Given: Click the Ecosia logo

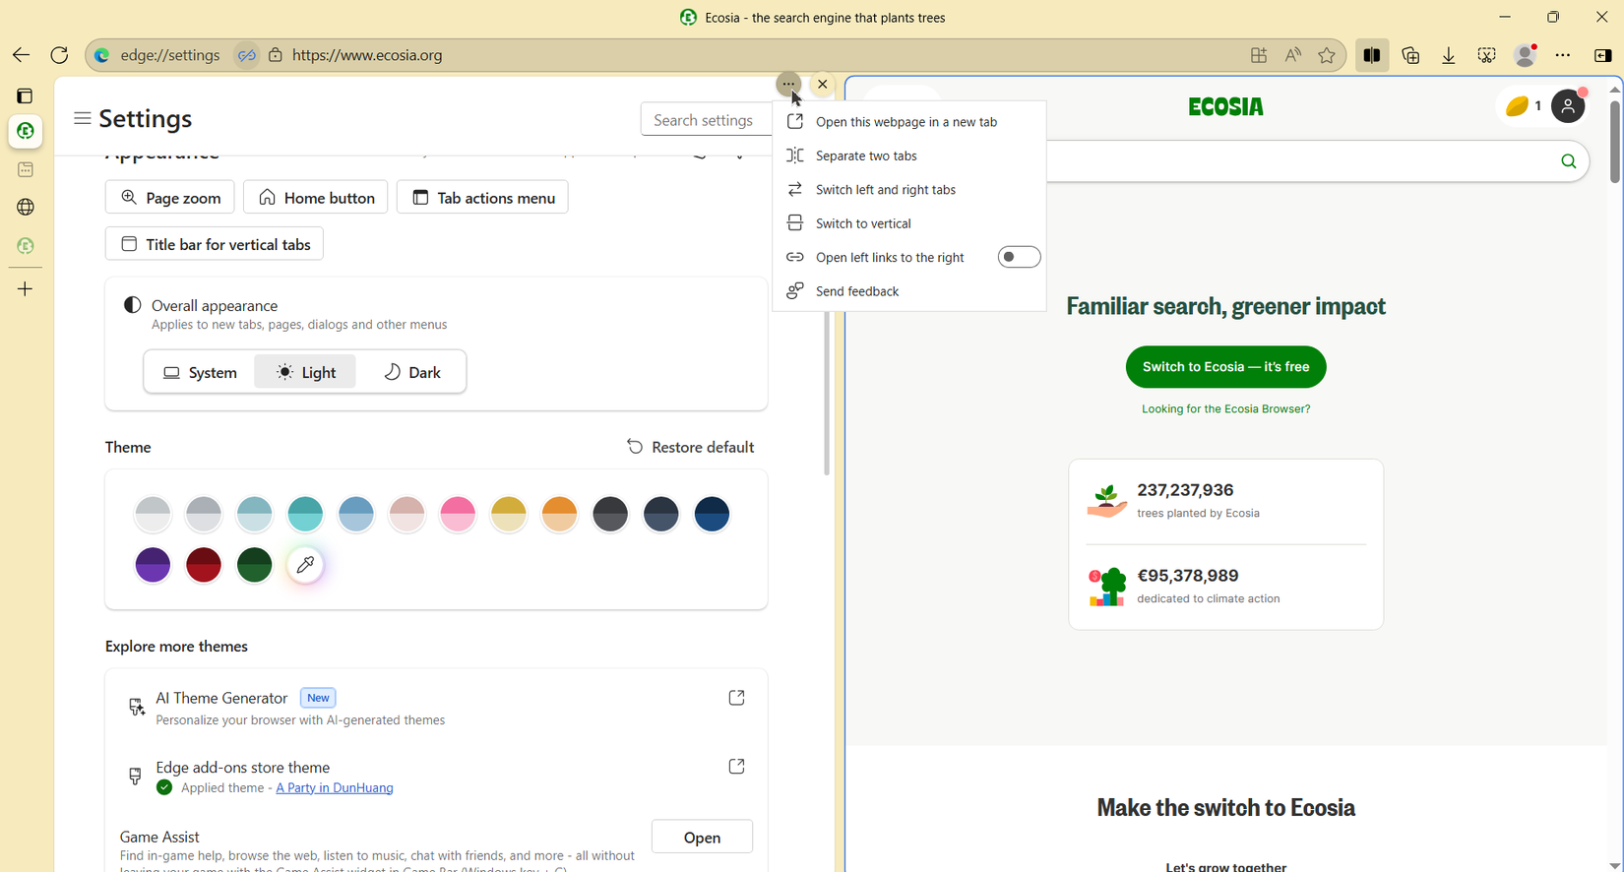Looking at the screenshot, I should pos(1225,106).
